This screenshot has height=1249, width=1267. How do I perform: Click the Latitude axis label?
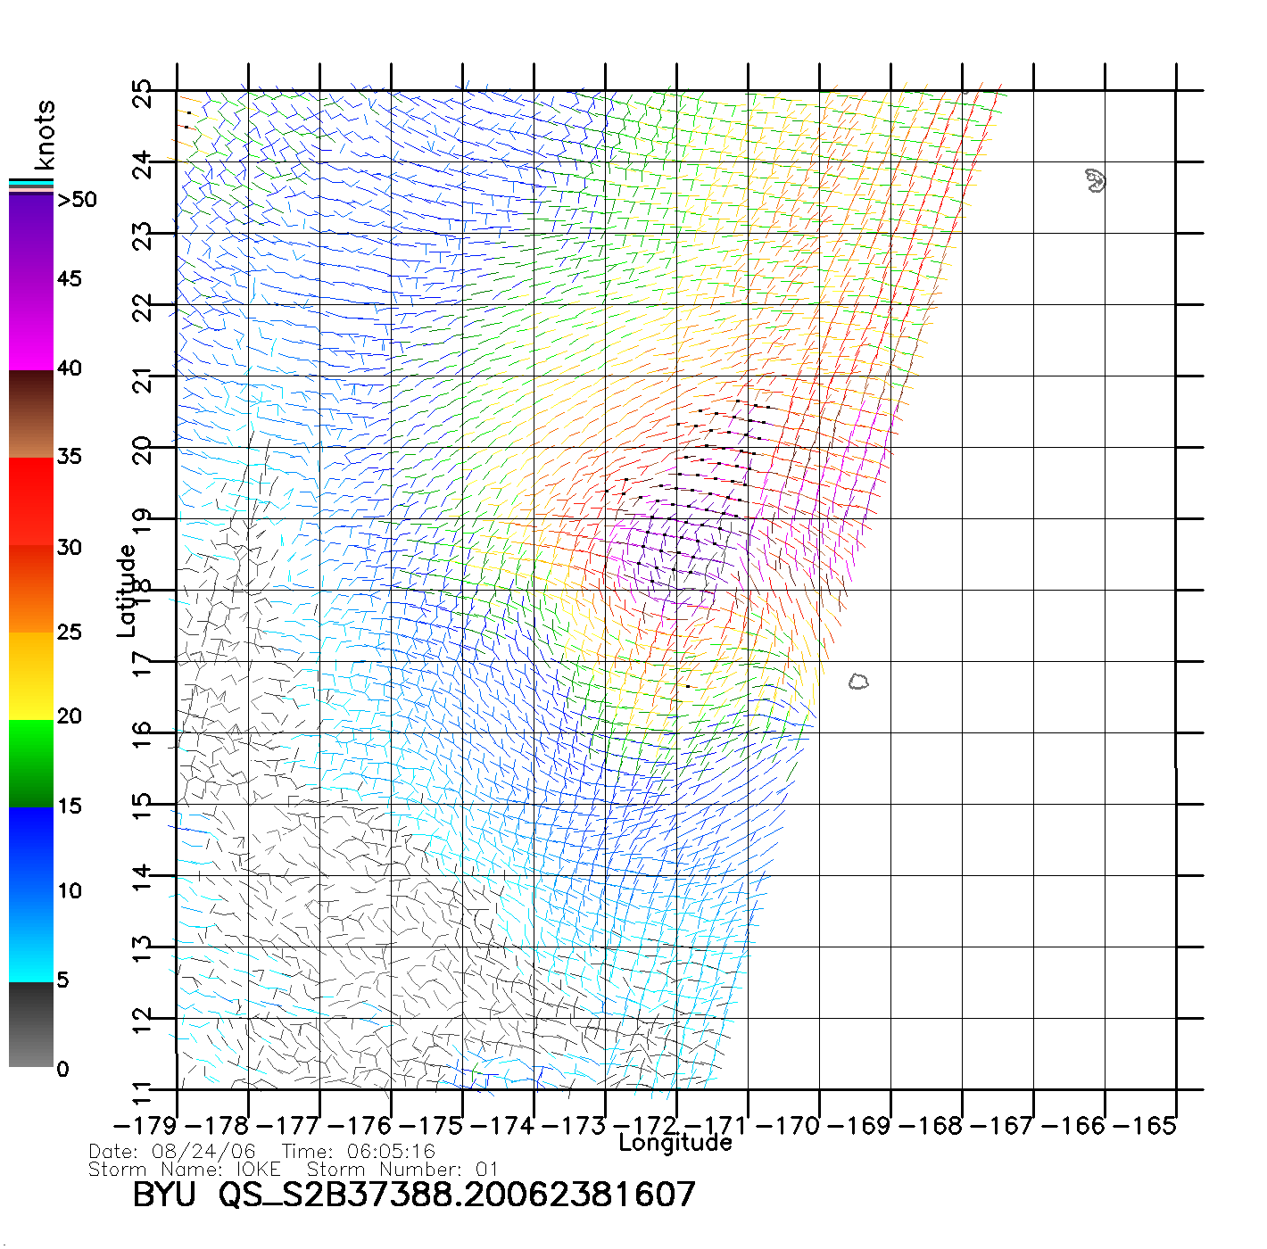click(127, 591)
